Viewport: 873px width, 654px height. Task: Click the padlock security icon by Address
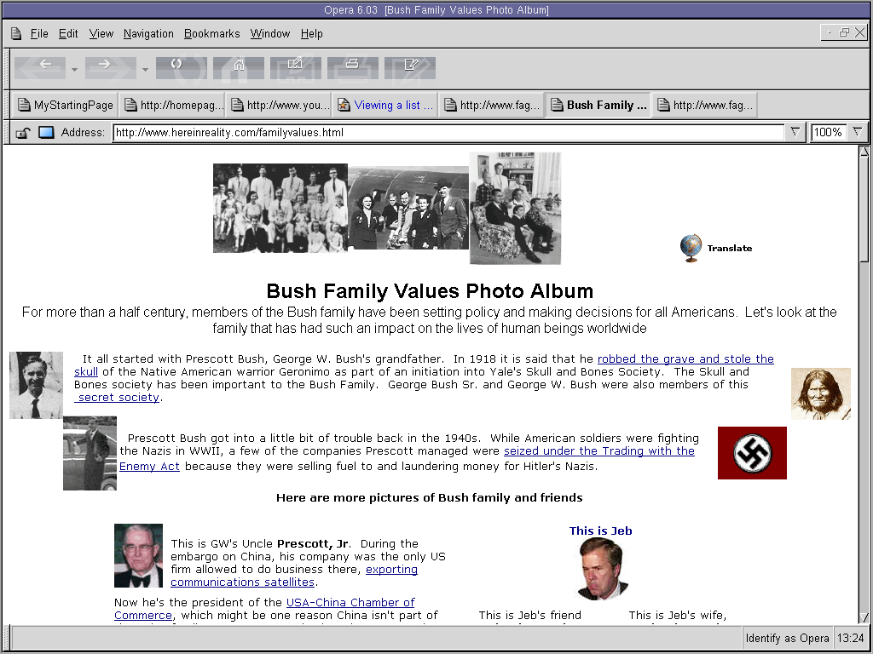(x=23, y=133)
